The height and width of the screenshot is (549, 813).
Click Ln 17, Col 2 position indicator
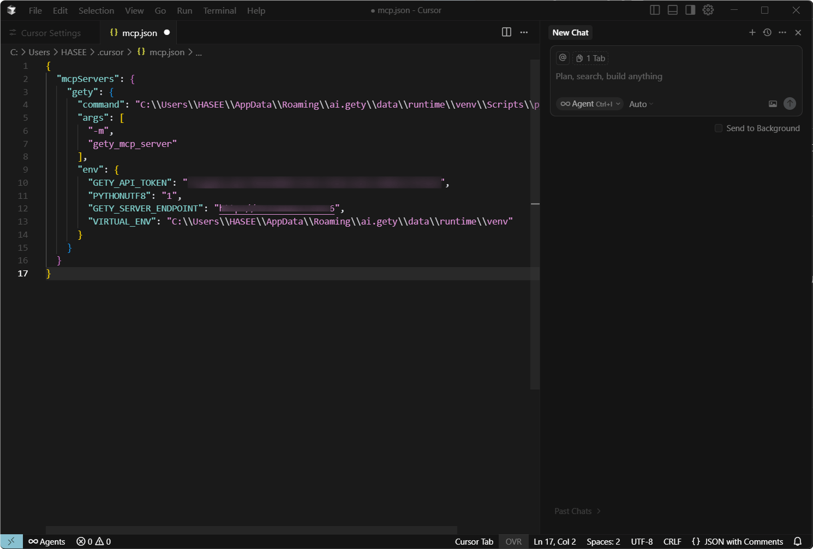[555, 541]
